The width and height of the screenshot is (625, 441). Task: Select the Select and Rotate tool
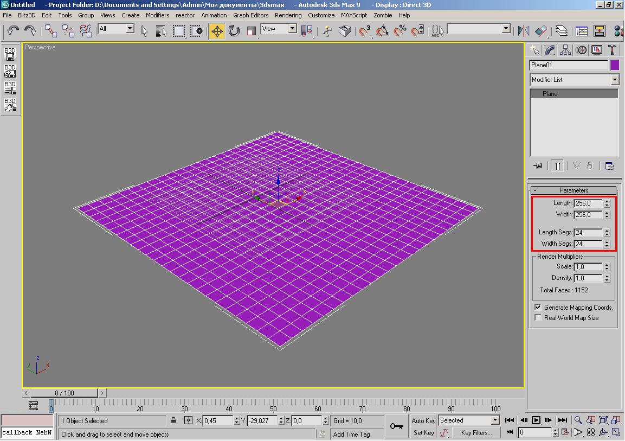click(234, 31)
